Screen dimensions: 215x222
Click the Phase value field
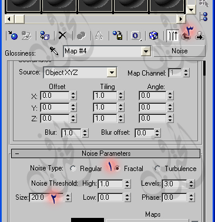tap(174, 197)
